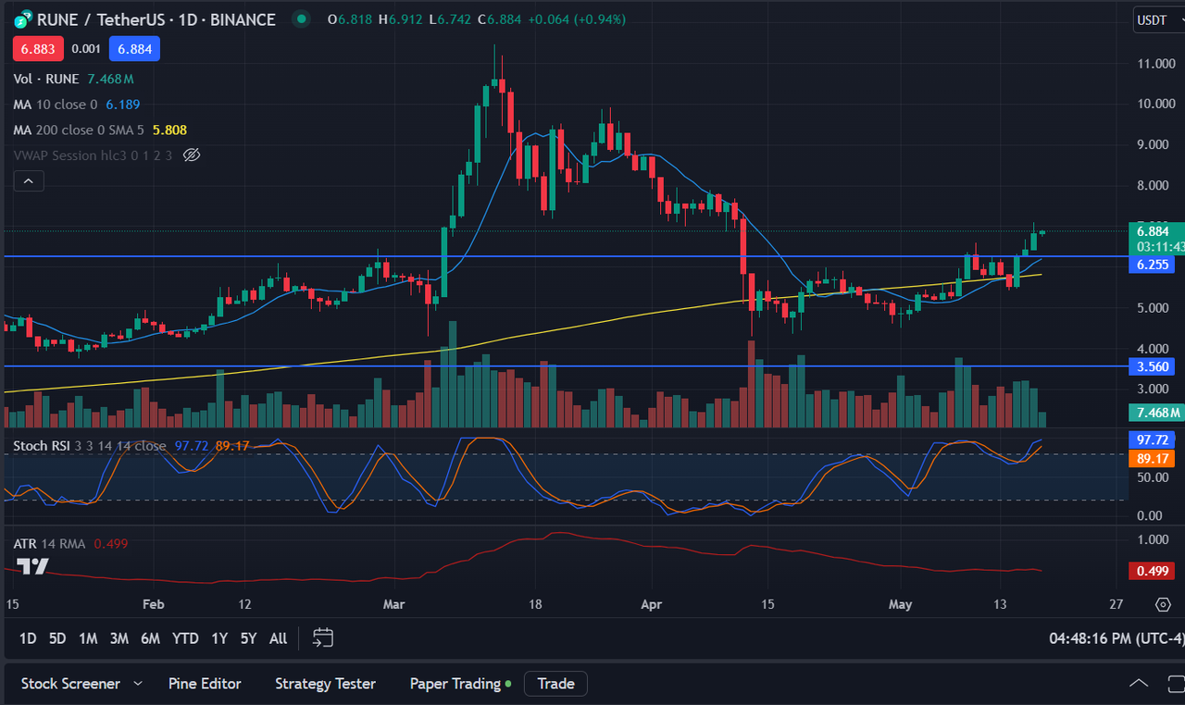Screen dimensions: 1185x705
Task: Click the +0.064 (+0.94%) change value
Action: (577, 19)
